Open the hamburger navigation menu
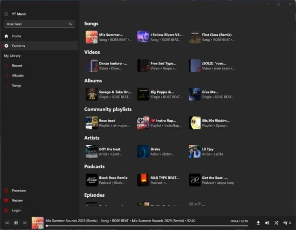 6,14
